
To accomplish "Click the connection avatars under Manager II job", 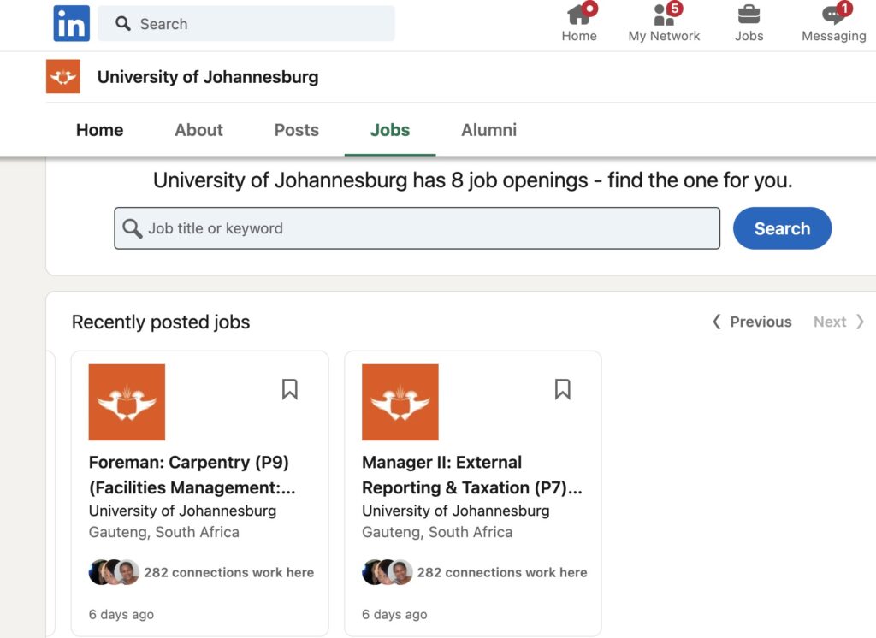I will pyautogui.click(x=387, y=572).
